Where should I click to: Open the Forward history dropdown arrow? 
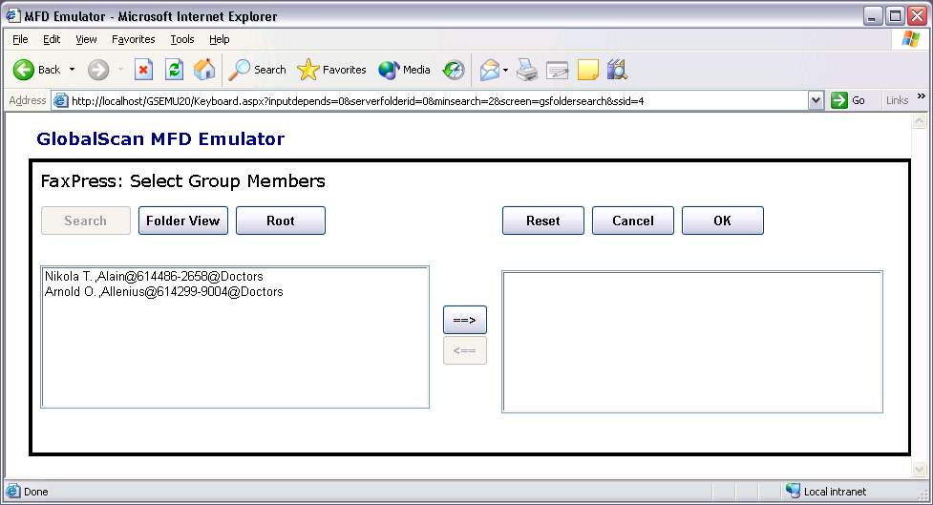(120, 70)
